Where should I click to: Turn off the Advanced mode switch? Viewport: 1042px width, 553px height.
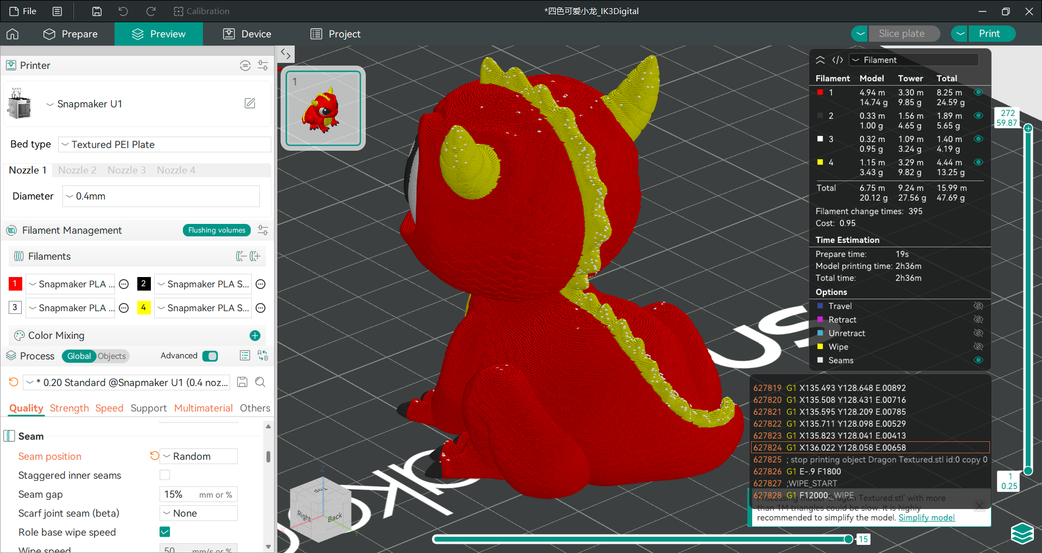click(210, 356)
